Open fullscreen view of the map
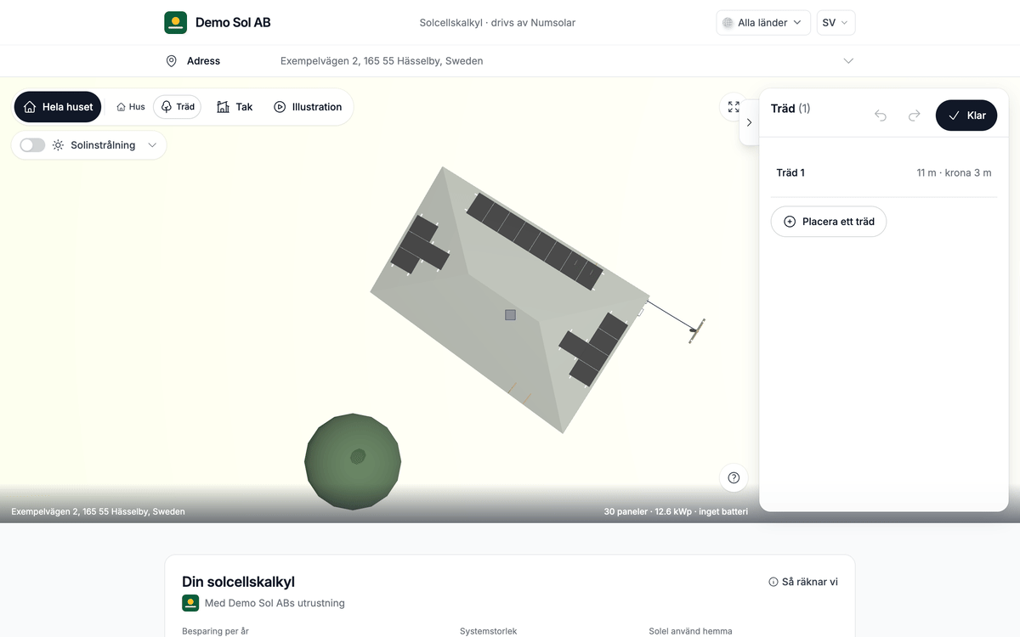The height and width of the screenshot is (637, 1020). click(x=734, y=107)
